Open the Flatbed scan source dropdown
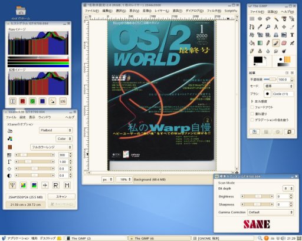 click(x=55, y=130)
